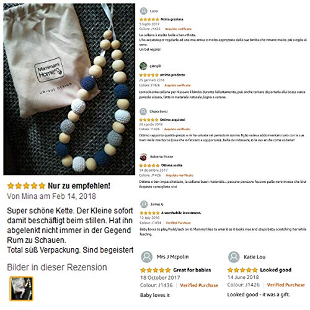Click Verified Purchase on Katie Lou's review
This screenshot has height=310, width=310.
pyautogui.click(x=286, y=285)
